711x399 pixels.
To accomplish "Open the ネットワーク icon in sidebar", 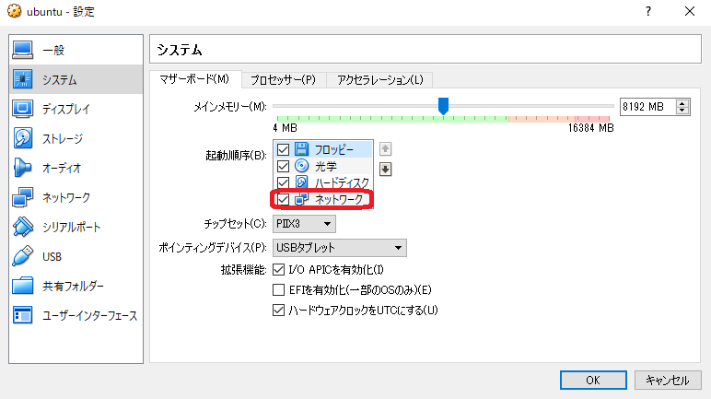I will click(x=23, y=197).
